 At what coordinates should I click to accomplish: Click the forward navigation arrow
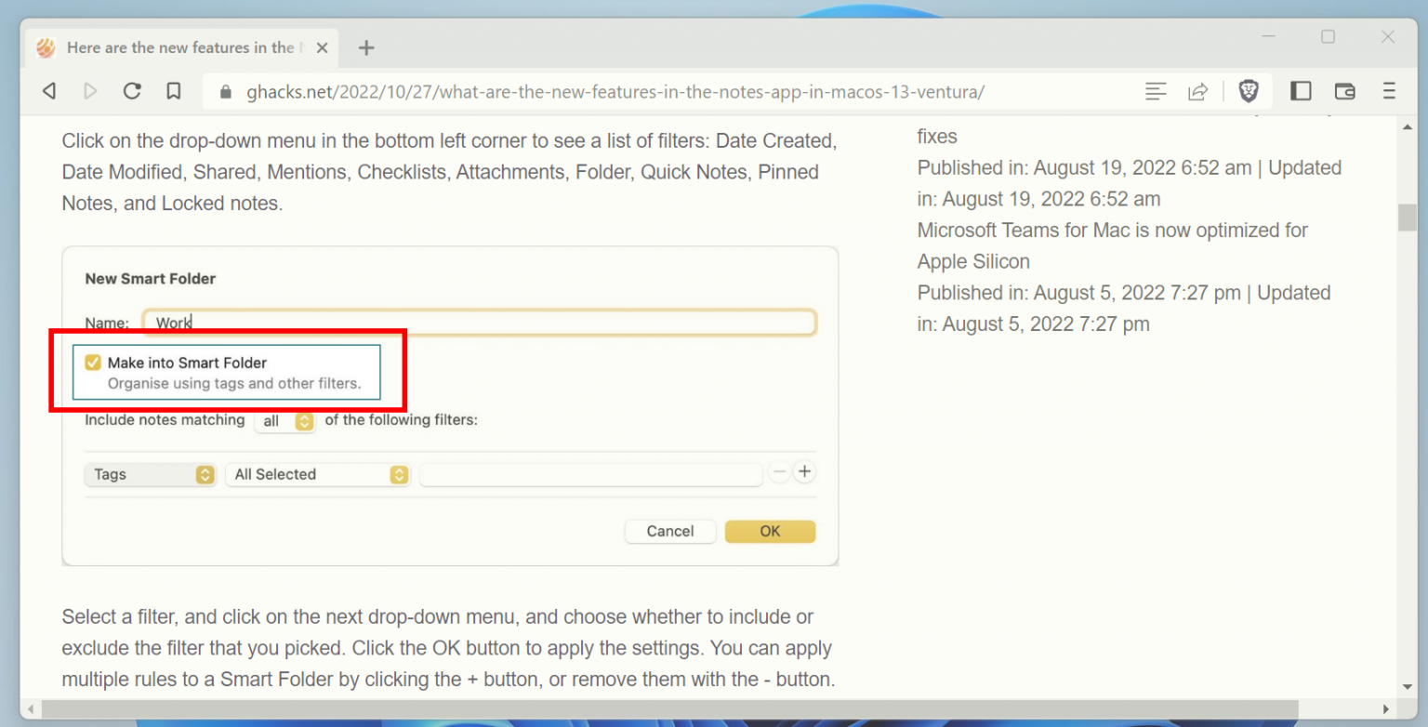click(x=90, y=91)
